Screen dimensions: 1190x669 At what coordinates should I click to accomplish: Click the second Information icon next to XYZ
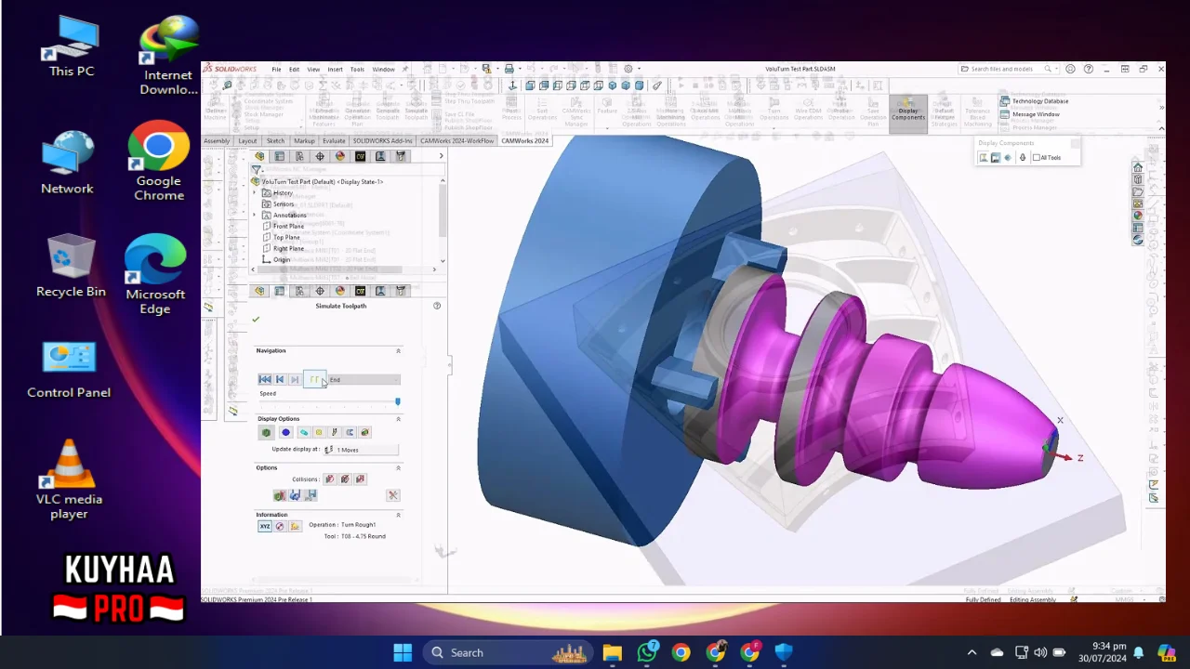280,526
